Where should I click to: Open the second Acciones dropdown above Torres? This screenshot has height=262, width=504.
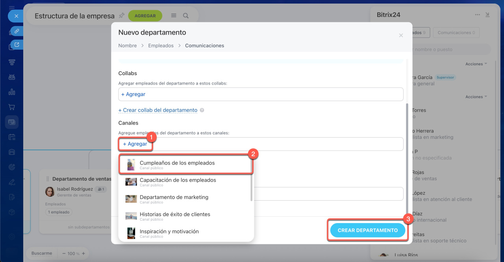pyautogui.click(x=476, y=97)
